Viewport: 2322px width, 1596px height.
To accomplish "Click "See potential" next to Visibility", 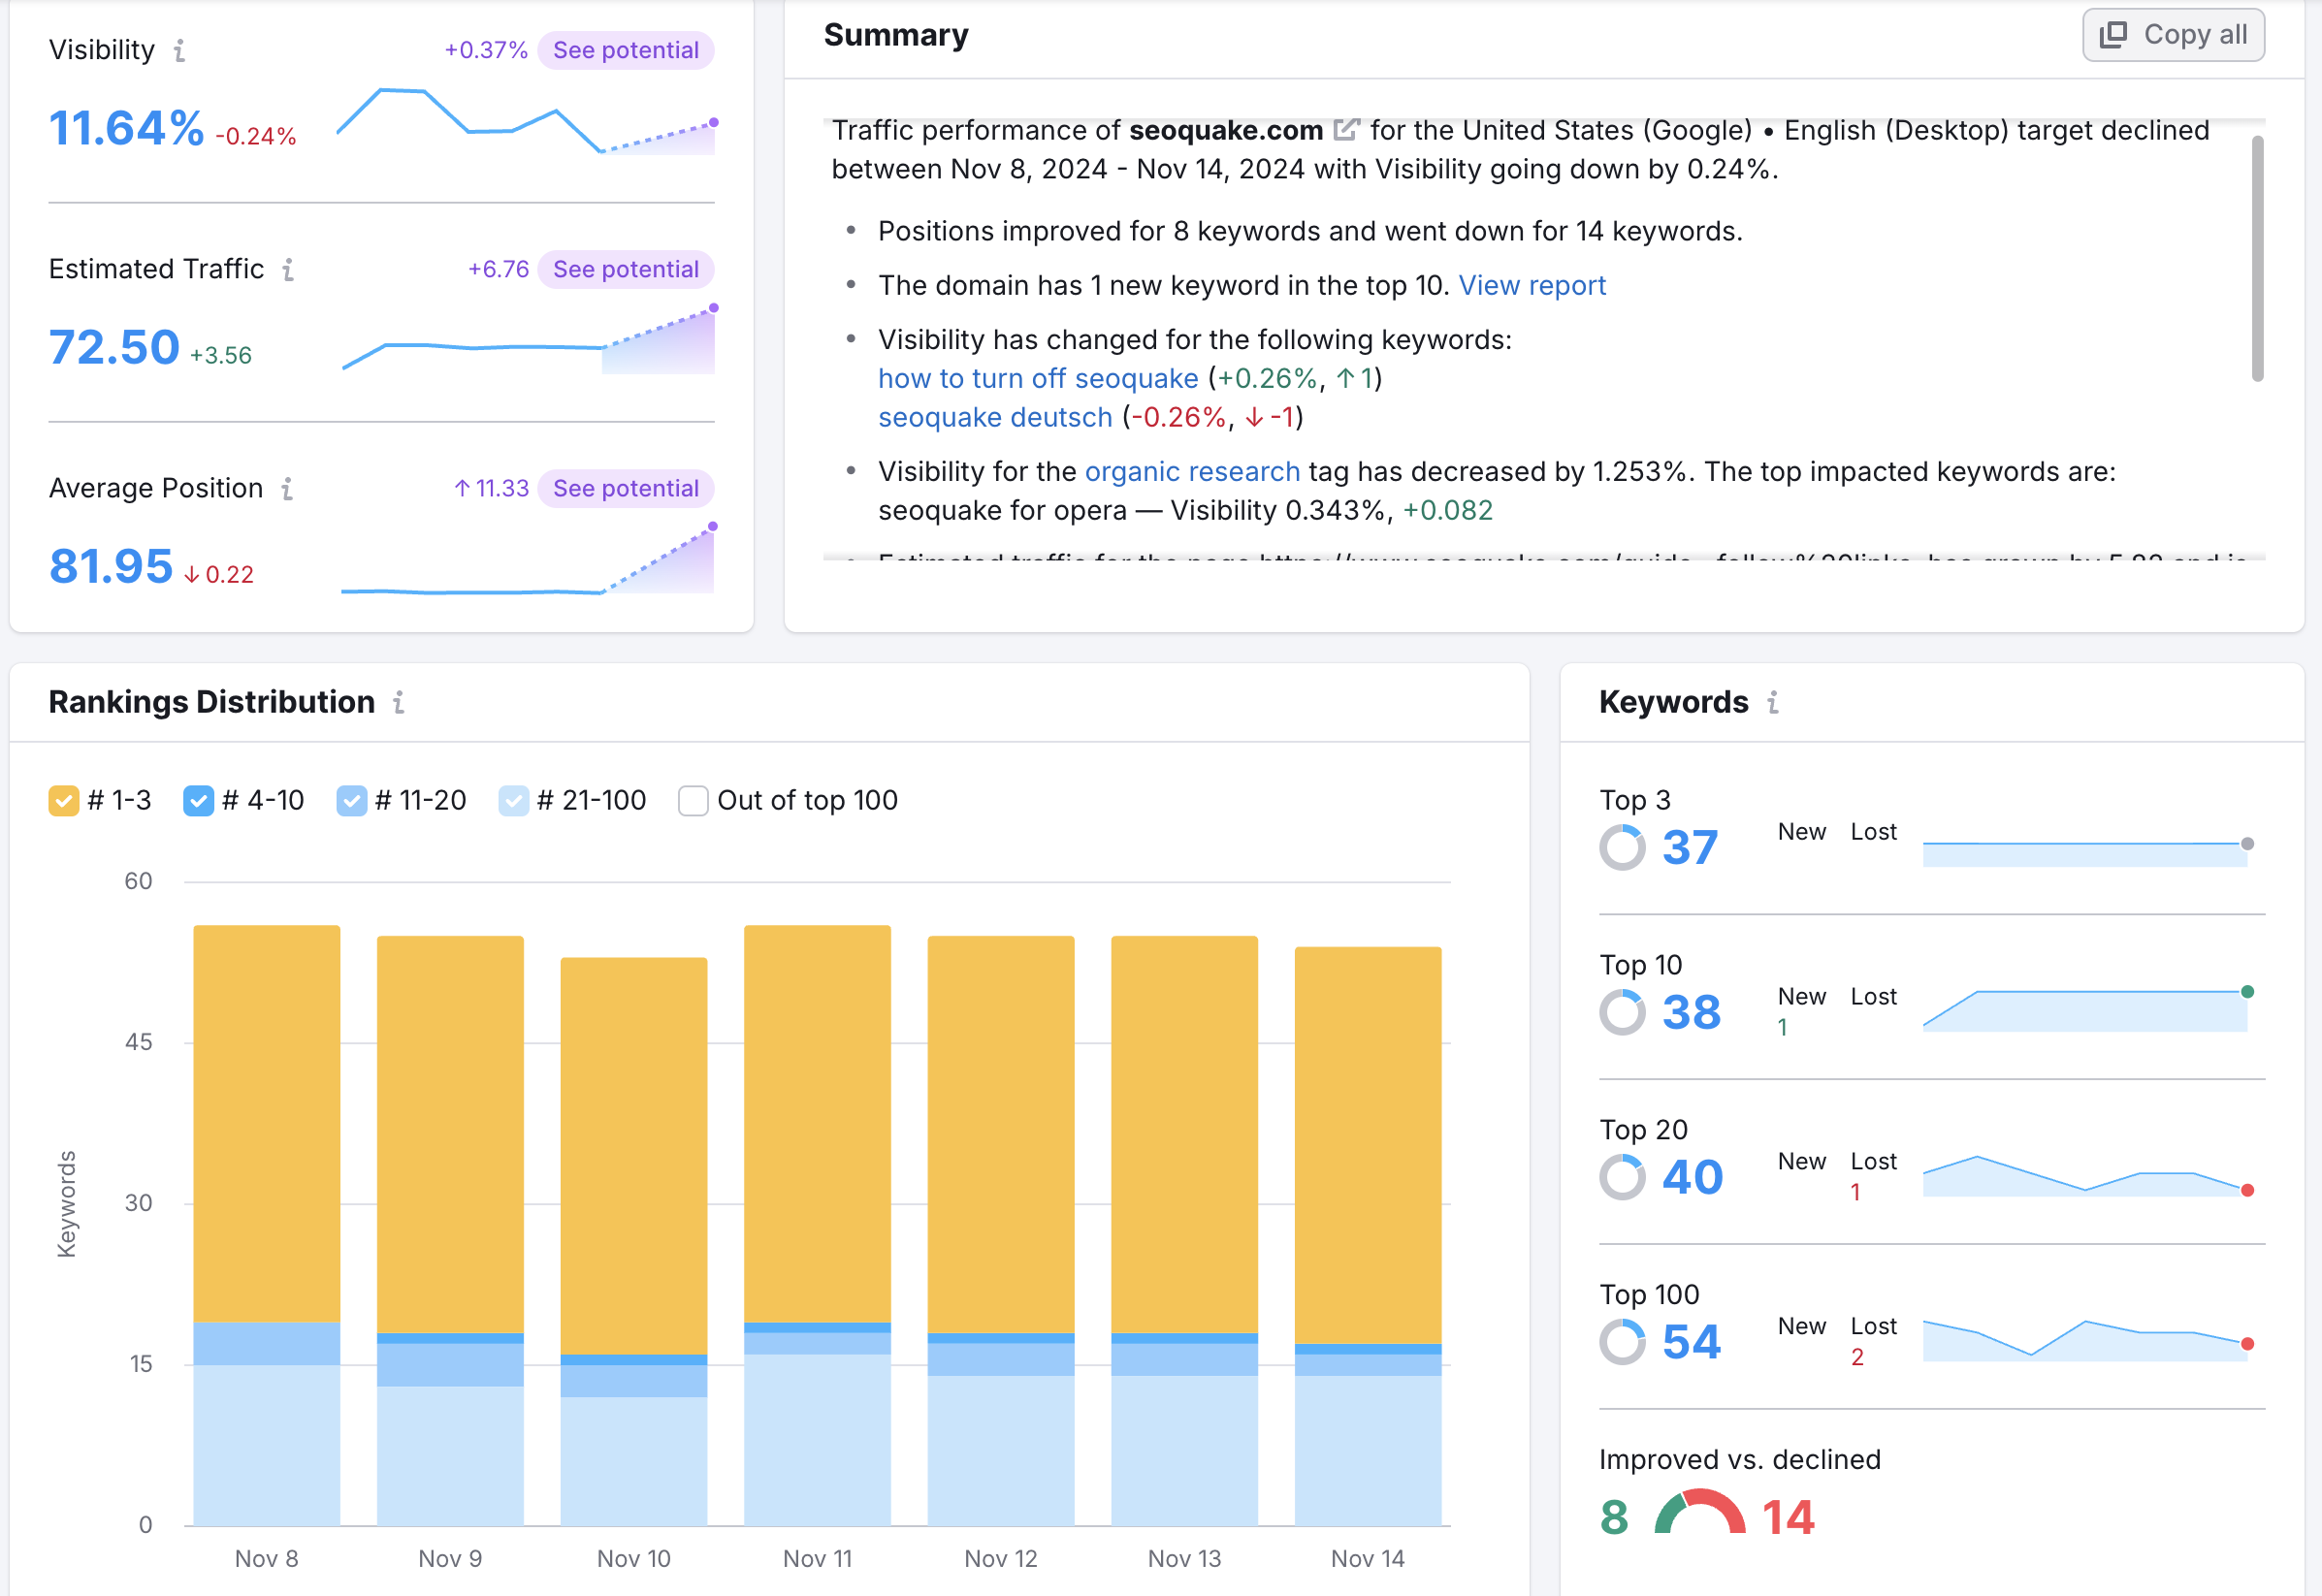I will 626,50.
